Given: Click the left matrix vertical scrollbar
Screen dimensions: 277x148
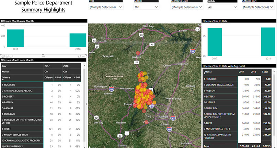Looking at the screenshot, I should [x=84, y=103].
